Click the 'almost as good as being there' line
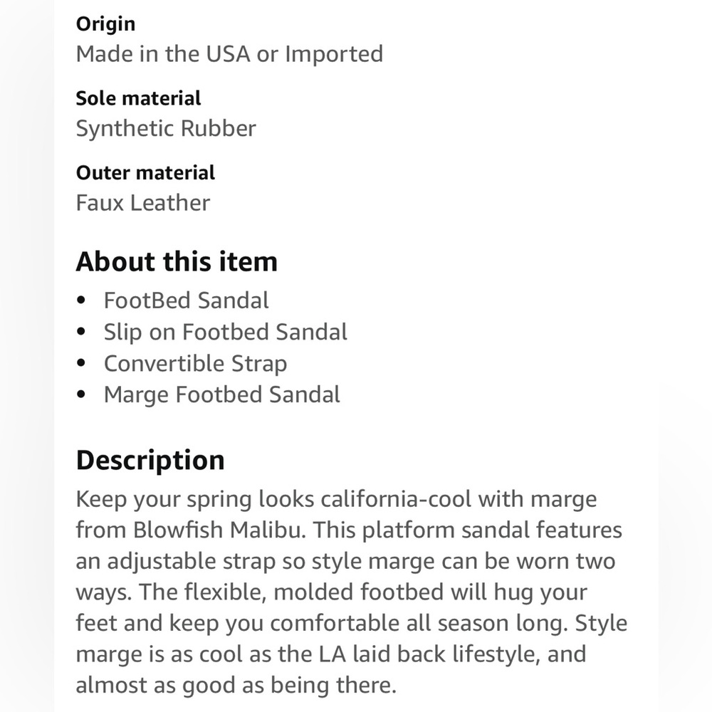Screen dimensions: 712x712 tap(236, 686)
